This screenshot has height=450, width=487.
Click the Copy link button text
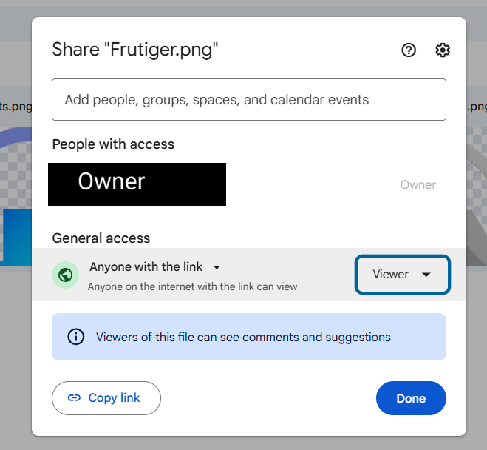pyautogui.click(x=114, y=398)
